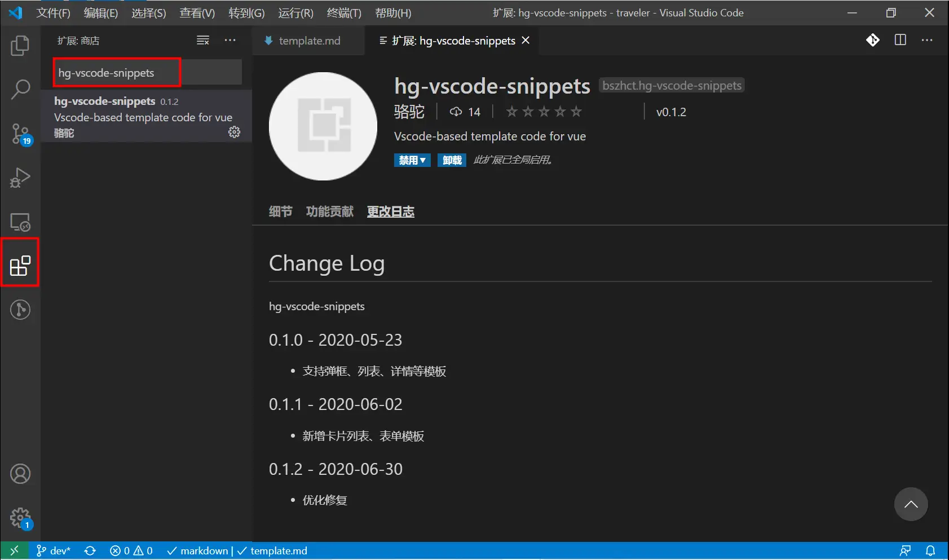Select the Extensions view icon
Viewport: 949px width, 560px height.
pos(20,265)
